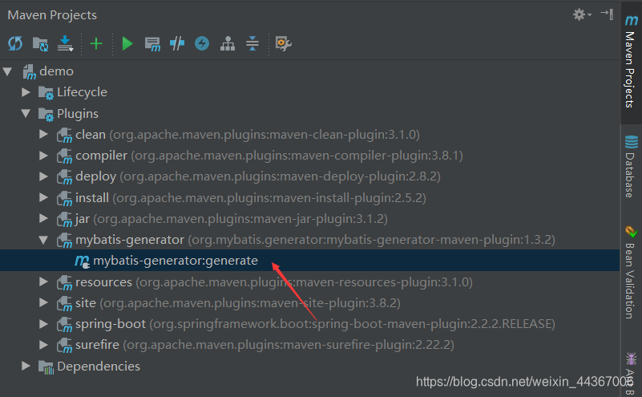Select the compiler plugin label
The width and height of the screenshot is (642, 397).
101,156
